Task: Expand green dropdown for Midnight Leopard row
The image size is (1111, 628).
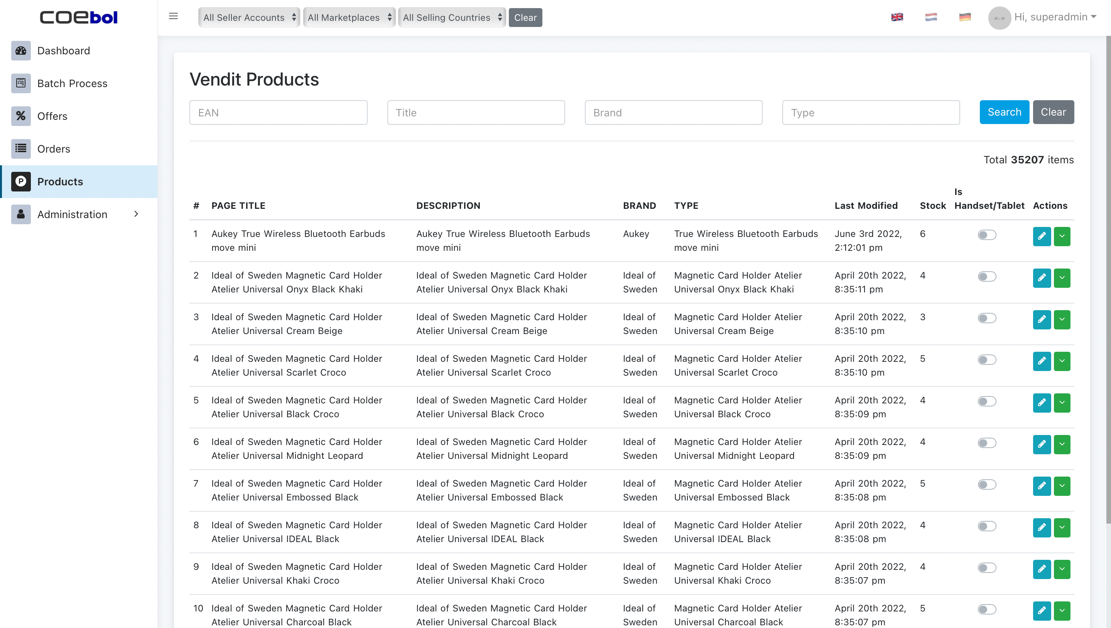Action: coord(1062,445)
